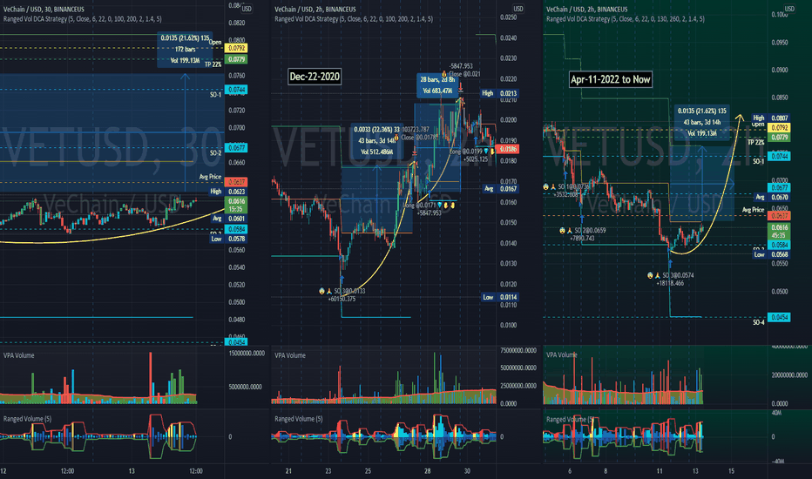Click the High 0.0807 price label on the right chart
The image size is (812, 479).
click(780, 118)
